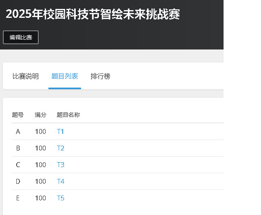Click the 100 score in row E
Image resolution: width=261 pixels, height=215 pixels.
(x=40, y=198)
